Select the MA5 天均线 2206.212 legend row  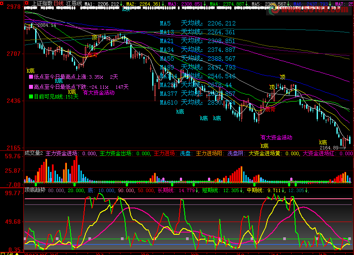tap(198, 23)
